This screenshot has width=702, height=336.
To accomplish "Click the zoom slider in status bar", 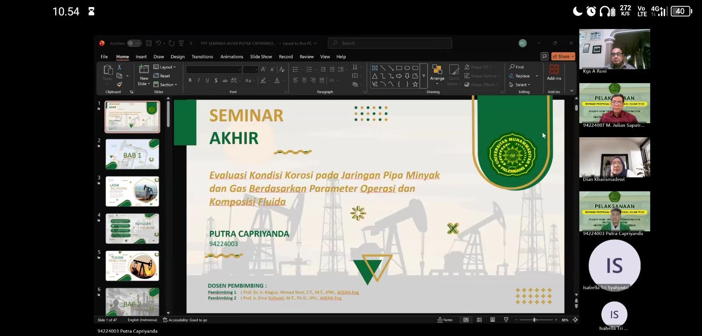I will [535, 320].
